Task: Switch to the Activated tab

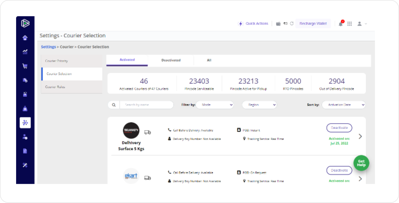Action: click(x=127, y=60)
